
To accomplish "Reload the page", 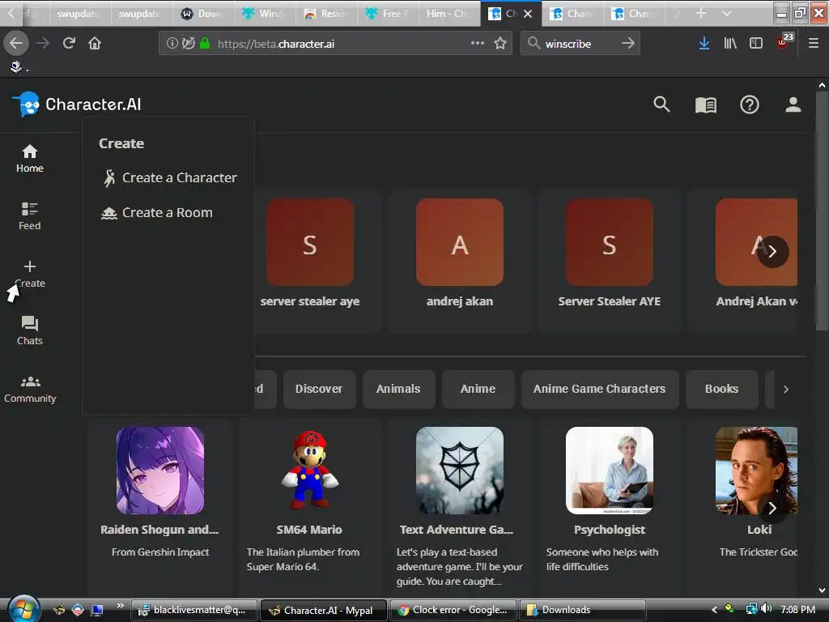I will pos(70,44).
